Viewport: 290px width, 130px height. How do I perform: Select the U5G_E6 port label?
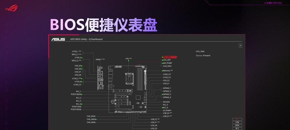point(78,69)
